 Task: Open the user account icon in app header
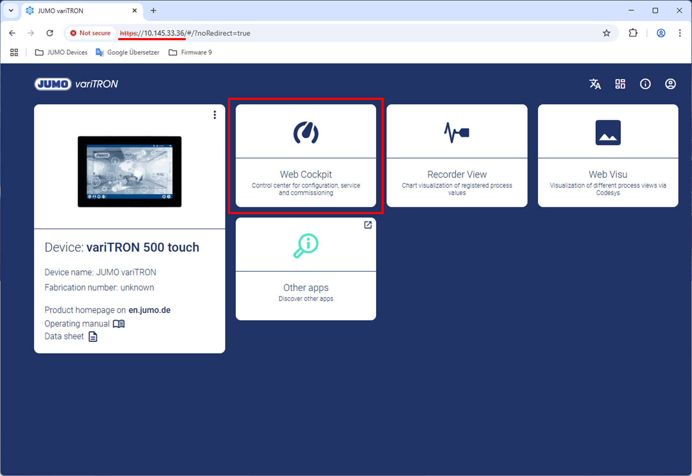click(x=670, y=84)
